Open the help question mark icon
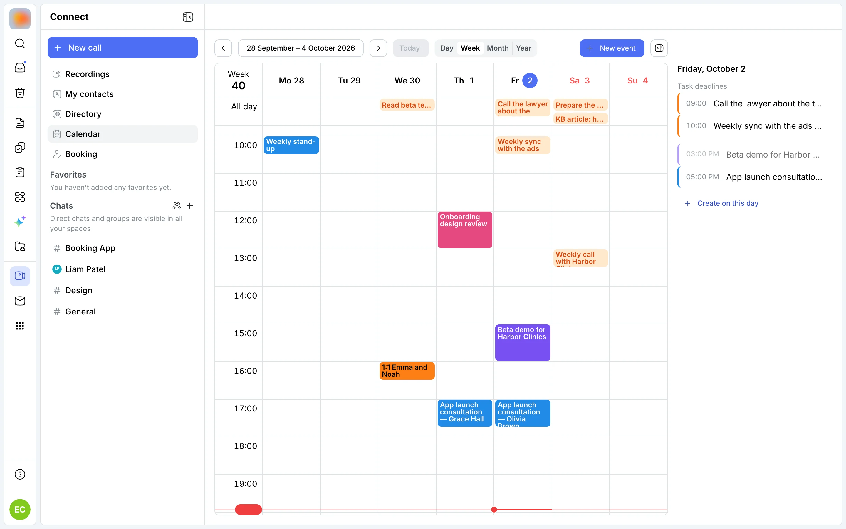Image resolution: width=846 pixels, height=529 pixels. click(20, 474)
